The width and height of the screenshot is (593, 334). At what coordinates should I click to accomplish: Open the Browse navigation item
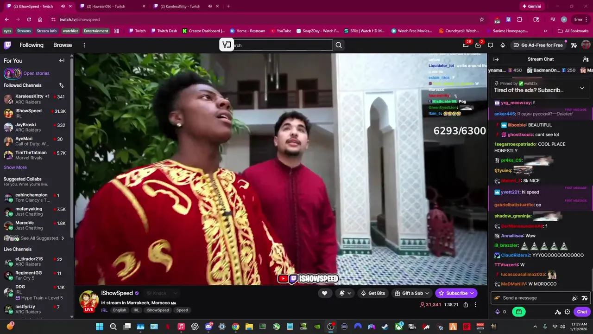(x=63, y=45)
